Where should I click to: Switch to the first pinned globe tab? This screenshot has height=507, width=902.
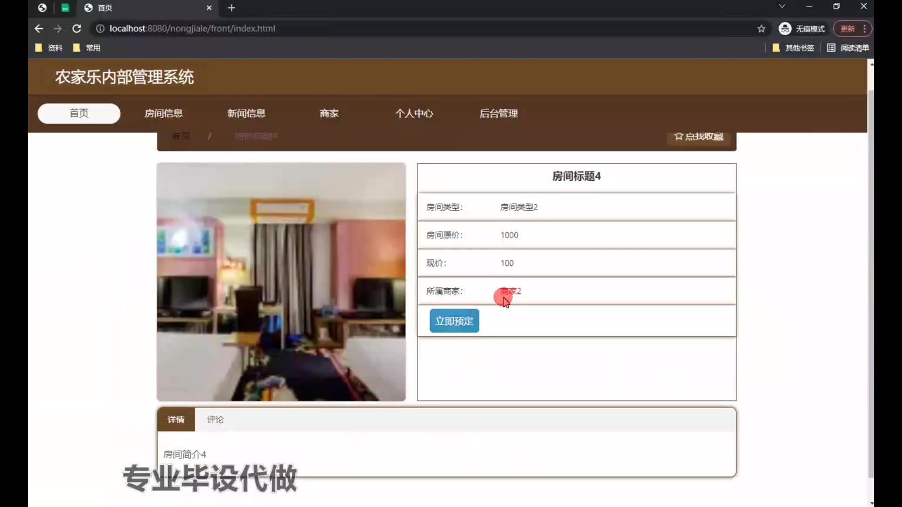[x=42, y=8]
